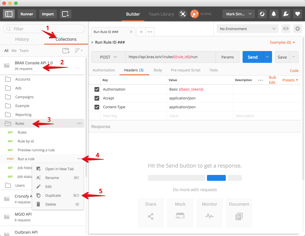Image resolution: width=305 pixels, height=236 pixels.
Task: Open the Runner
Action: (27, 14)
